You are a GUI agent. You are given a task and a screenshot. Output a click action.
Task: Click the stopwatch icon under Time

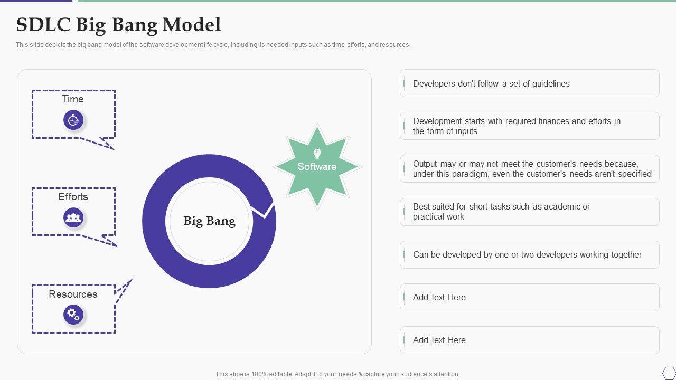(73, 120)
